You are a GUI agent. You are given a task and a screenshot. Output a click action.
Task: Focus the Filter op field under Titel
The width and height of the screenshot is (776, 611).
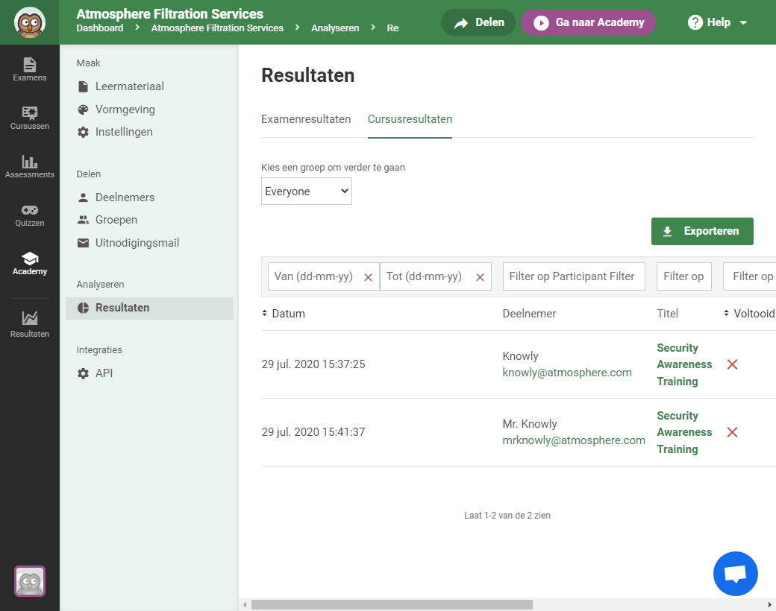pos(684,276)
